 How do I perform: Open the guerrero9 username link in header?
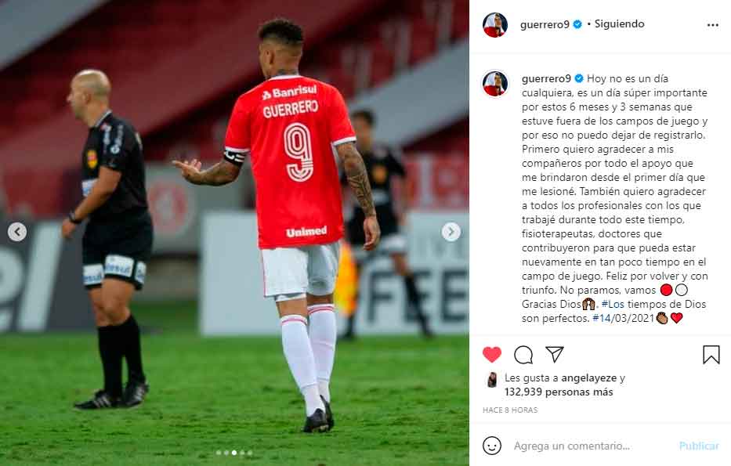(545, 24)
